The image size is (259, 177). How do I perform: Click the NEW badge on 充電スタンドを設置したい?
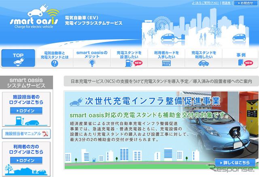pyautogui.click(x=138, y=63)
